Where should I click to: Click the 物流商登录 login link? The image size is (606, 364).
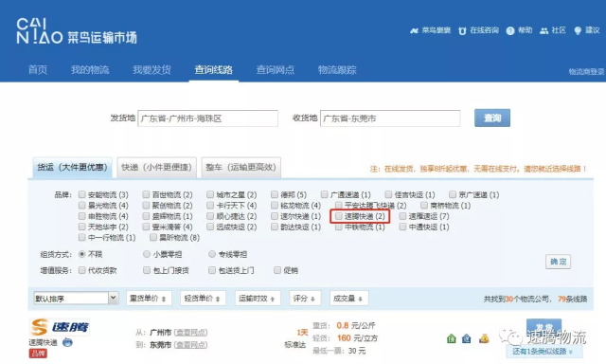(x=587, y=71)
